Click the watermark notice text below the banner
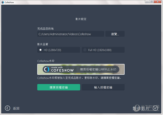This screenshot has height=115, width=163. 79,78
